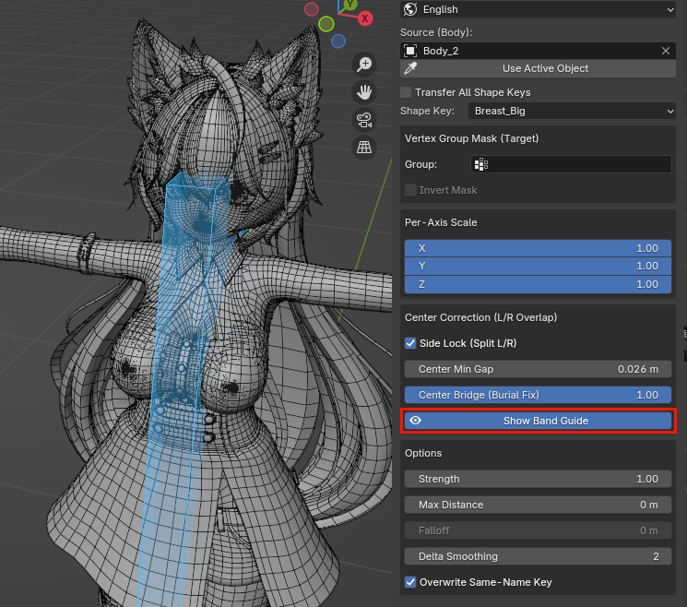Click Use Active Object button
The image size is (687, 607).
pos(538,68)
